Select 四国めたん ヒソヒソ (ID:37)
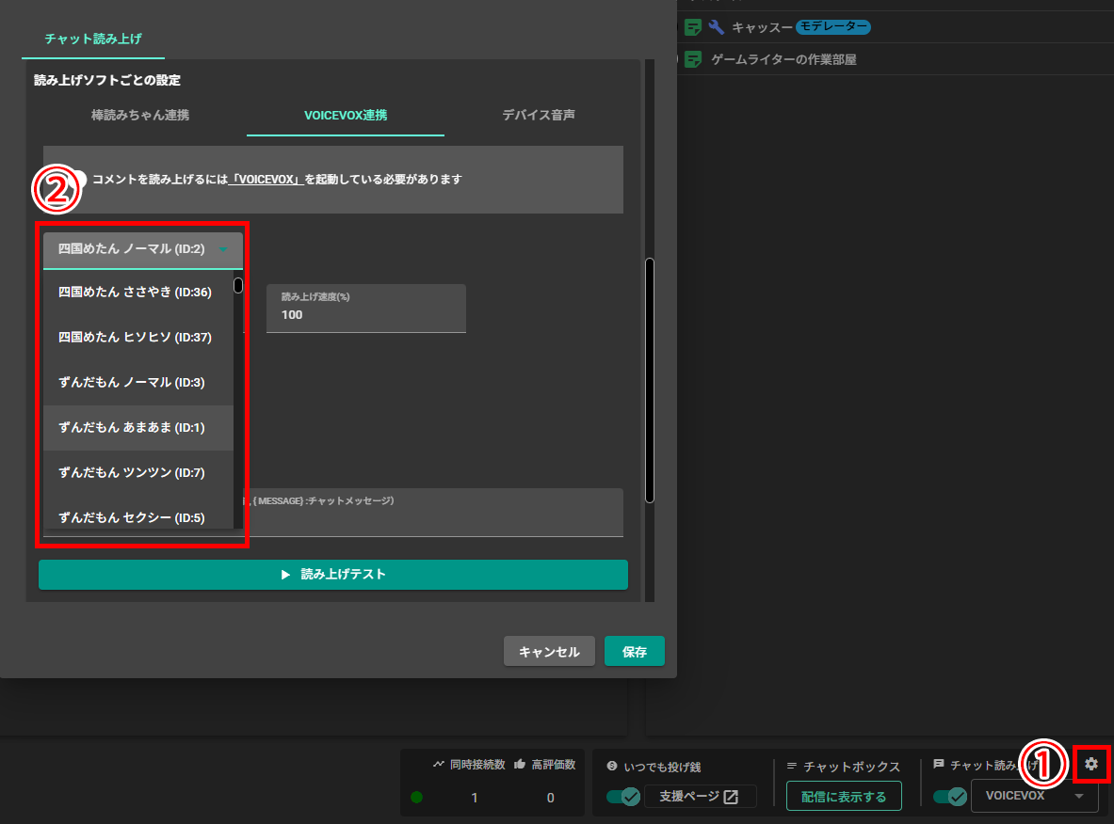The width and height of the screenshot is (1114, 824). pos(137,337)
